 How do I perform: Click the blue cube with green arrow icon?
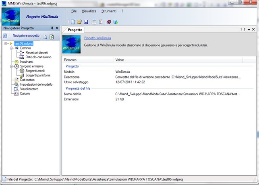click(x=116, y=22)
